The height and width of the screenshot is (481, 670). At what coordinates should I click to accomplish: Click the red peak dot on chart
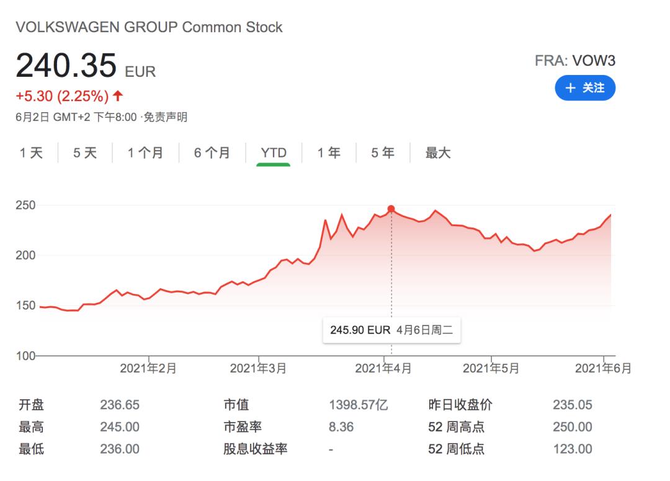391,209
